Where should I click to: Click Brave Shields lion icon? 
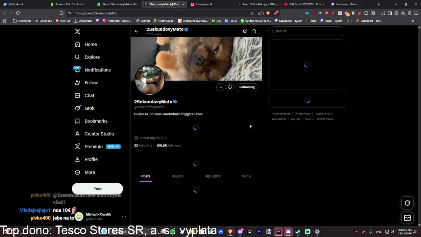pos(268,13)
